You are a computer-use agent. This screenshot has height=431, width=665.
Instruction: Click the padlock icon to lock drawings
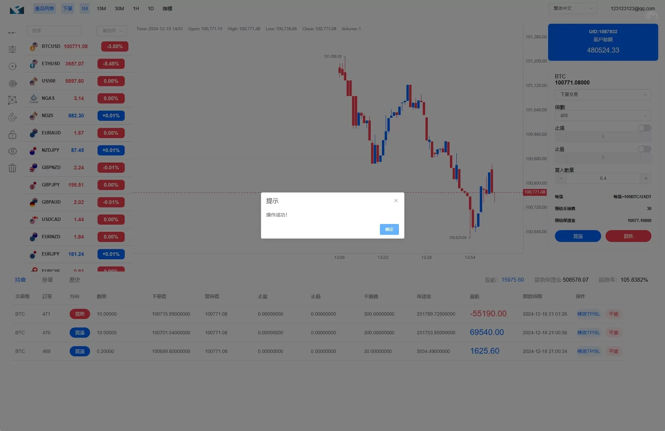point(12,134)
